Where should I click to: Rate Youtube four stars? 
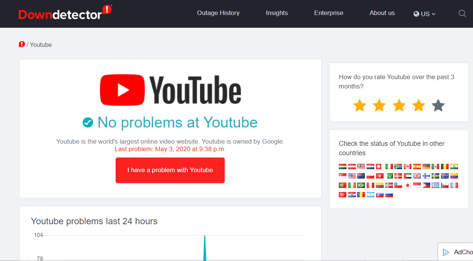pyautogui.click(x=419, y=105)
